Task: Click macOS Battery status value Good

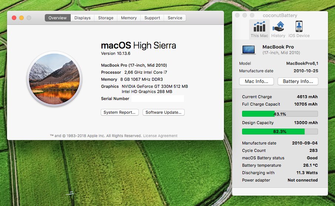Action: click(312, 158)
